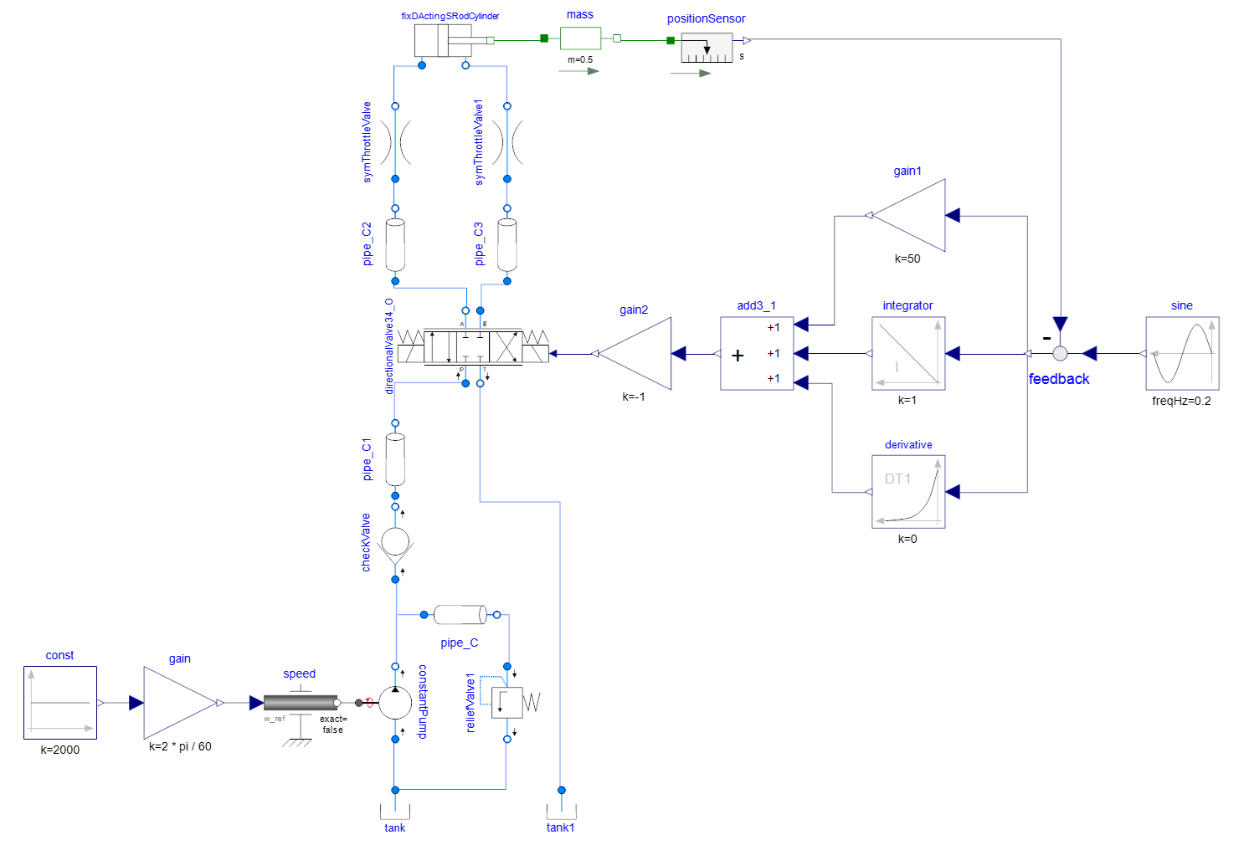Viewport: 1244px width, 845px height.
Task: Select the gain2 triangle block
Action: [x=637, y=354]
